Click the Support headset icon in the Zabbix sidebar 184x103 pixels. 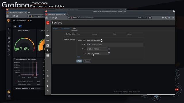47,71
